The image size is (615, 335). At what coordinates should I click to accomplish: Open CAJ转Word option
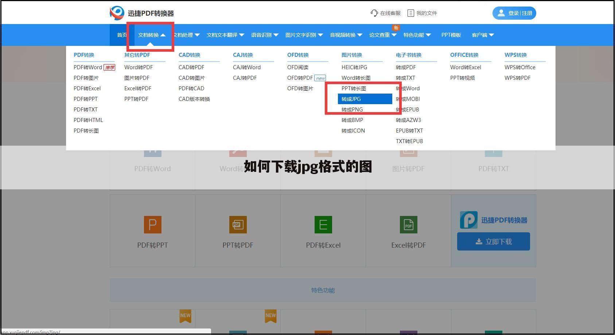(x=247, y=67)
